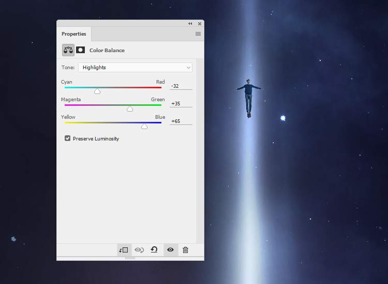The height and width of the screenshot is (284, 388).
Task: Delete the adjustment layer with trash icon
Action: coord(185,250)
